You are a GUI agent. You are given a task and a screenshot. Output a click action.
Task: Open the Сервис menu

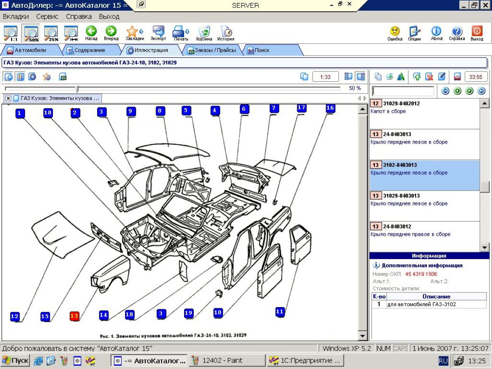(x=47, y=17)
